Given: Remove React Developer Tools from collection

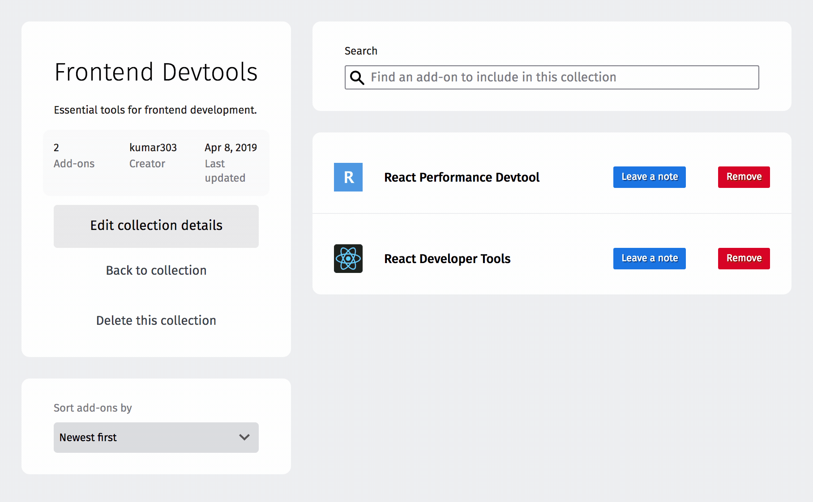Looking at the screenshot, I should [744, 259].
